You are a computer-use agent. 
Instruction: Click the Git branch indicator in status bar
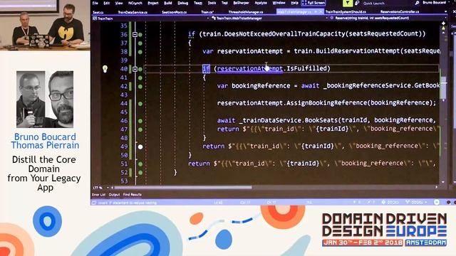[x=416, y=202]
